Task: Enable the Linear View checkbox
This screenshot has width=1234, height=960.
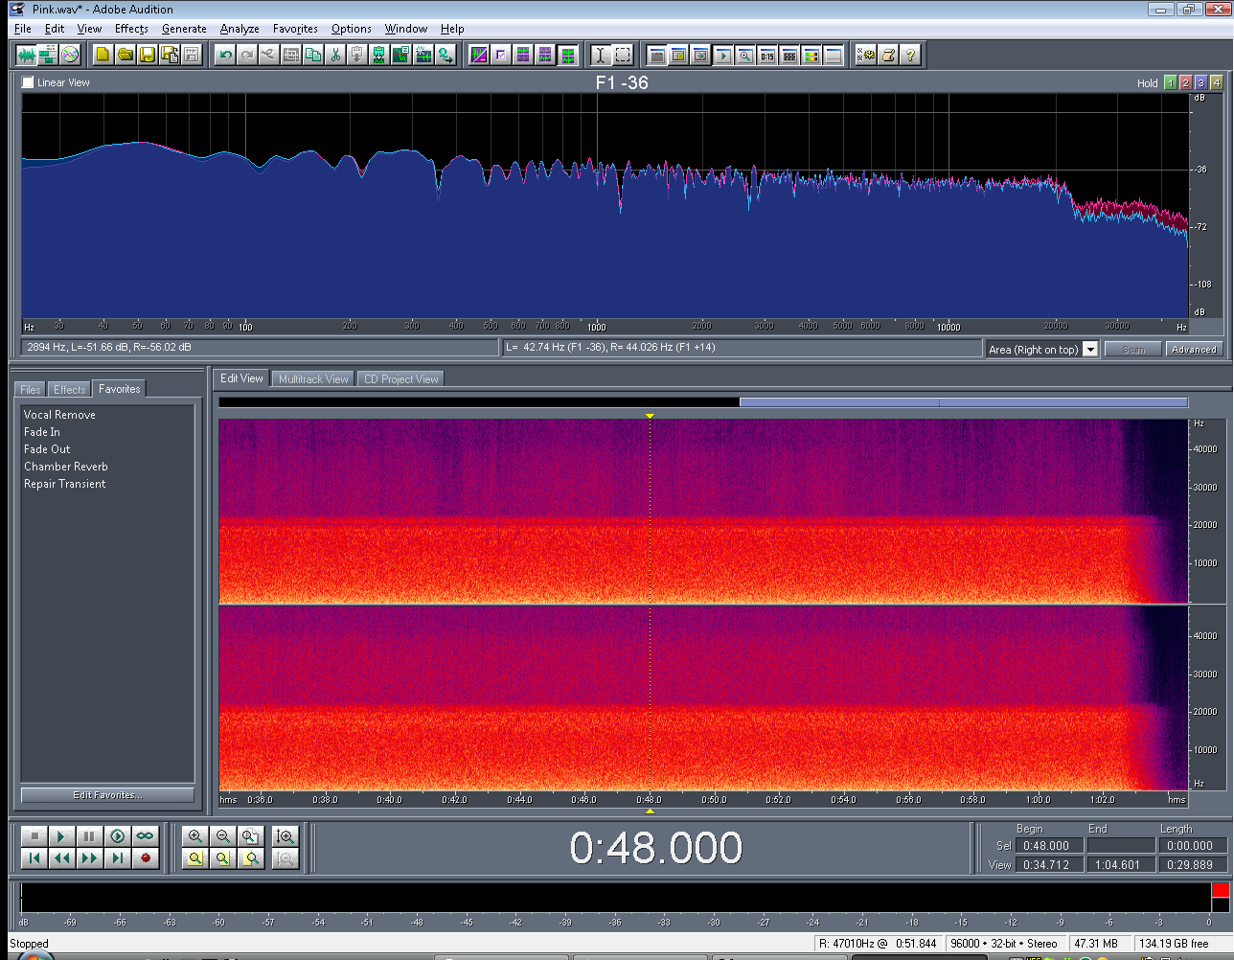Action: tap(28, 82)
